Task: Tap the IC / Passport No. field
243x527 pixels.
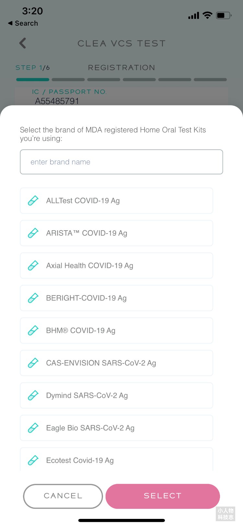Action: (121, 97)
